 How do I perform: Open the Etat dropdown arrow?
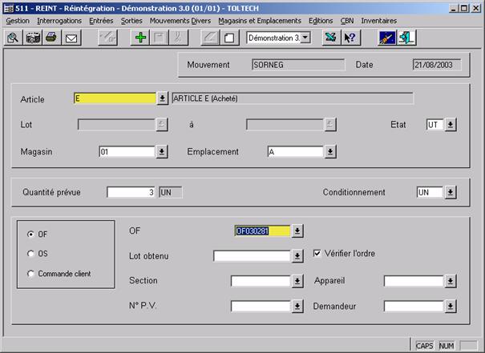click(451, 125)
